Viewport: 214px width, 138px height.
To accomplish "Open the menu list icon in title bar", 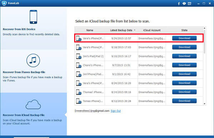I will [x=190, y=4].
